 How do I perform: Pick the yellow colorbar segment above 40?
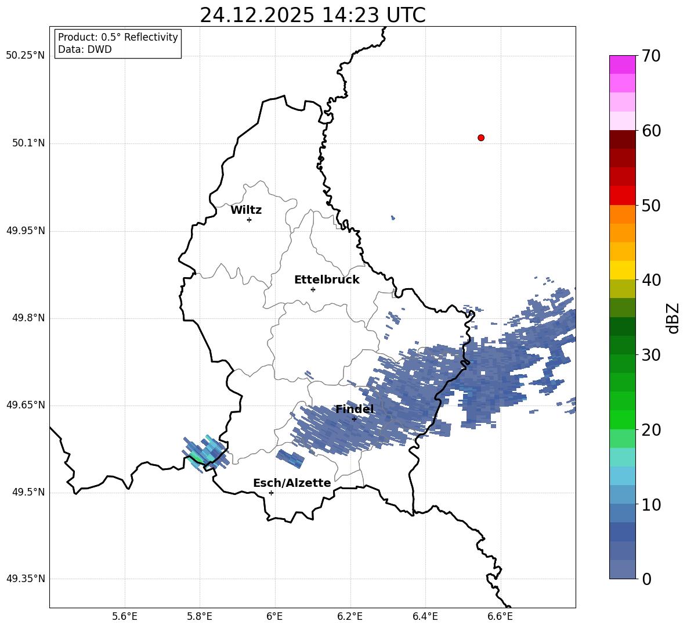click(622, 270)
